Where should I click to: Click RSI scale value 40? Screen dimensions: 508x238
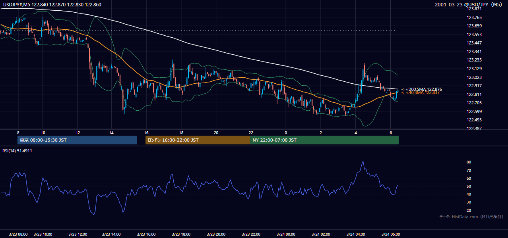(x=469, y=194)
